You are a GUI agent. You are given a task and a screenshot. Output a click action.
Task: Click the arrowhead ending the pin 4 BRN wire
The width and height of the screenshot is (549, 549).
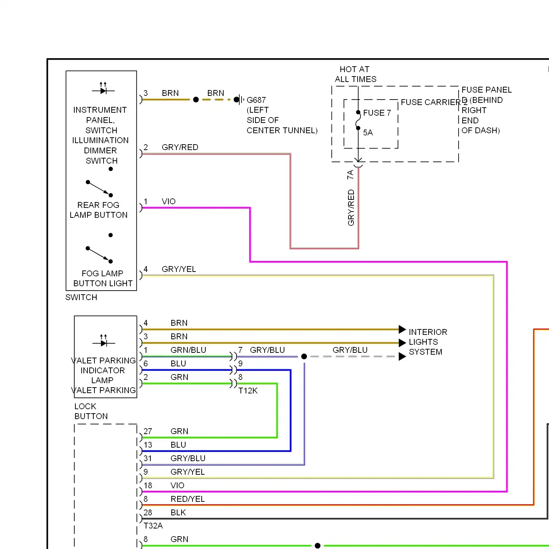pos(402,329)
